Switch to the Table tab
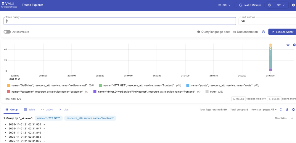This screenshot has height=143, width=296. [29, 110]
